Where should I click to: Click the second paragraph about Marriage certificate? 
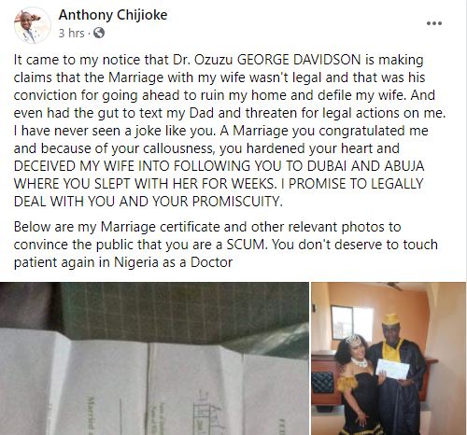(226, 245)
